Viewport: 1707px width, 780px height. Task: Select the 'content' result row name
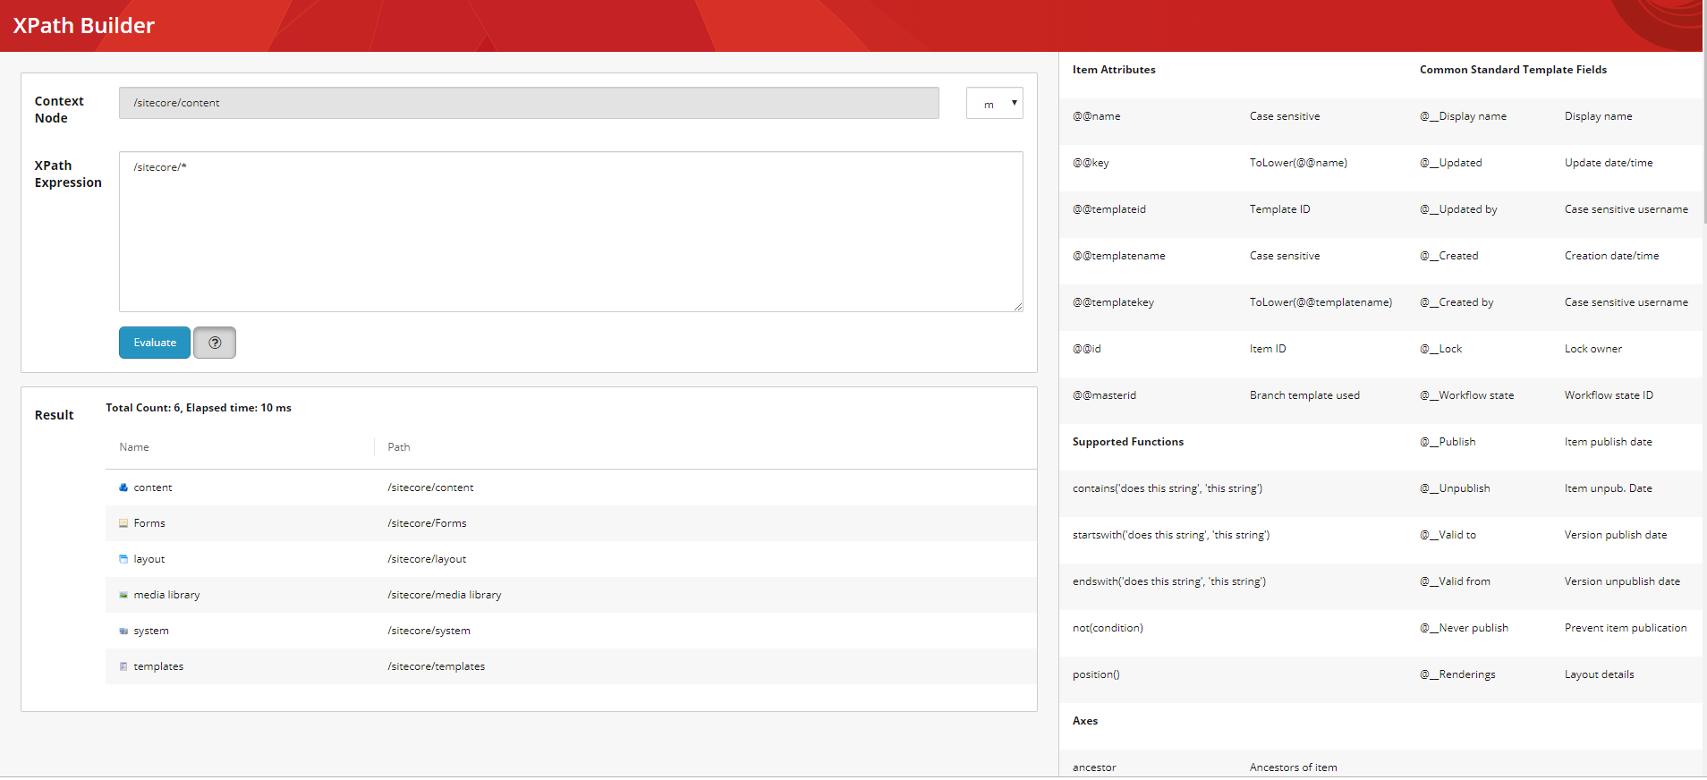coord(153,487)
